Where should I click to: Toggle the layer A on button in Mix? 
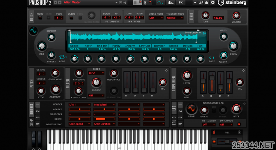pos(214,141)
